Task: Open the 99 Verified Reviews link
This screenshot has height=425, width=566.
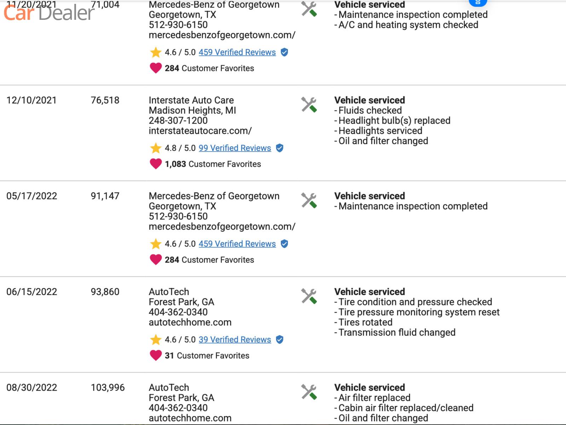Action: 235,148
